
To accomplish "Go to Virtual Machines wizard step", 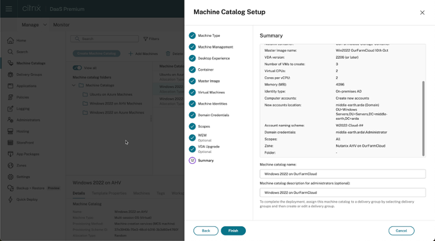I will 211,92.
